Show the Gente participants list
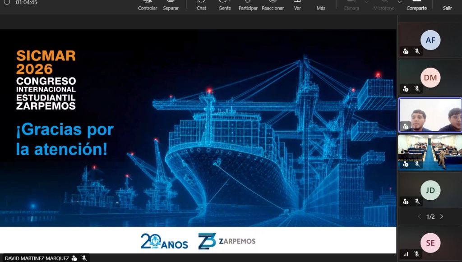This screenshot has height=262, width=462. coord(225,5)
